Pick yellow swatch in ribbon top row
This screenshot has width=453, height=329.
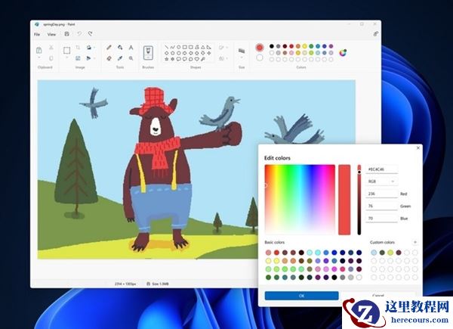click(x=305, y=46)
